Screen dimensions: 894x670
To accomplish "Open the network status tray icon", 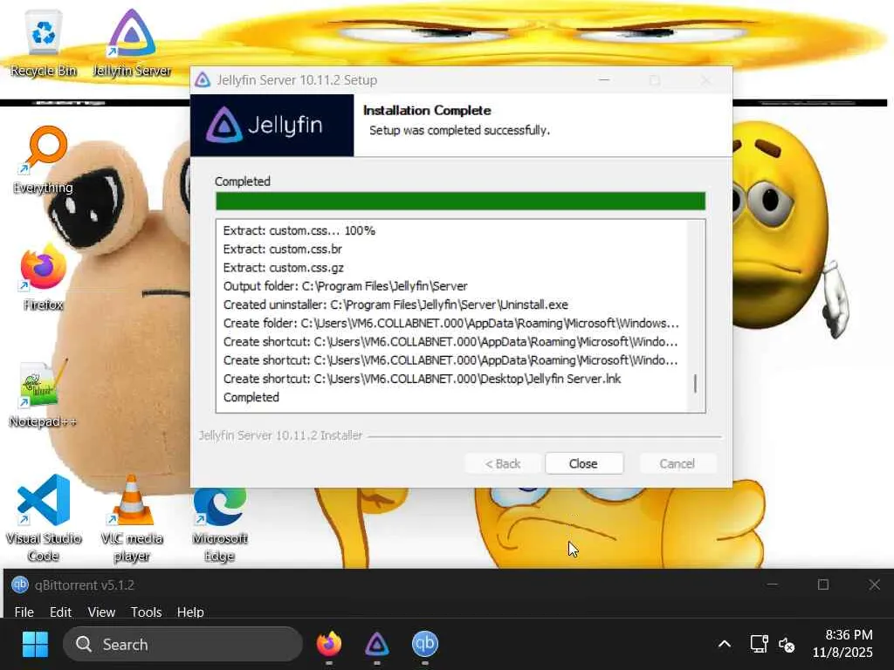I will point(759,645).
